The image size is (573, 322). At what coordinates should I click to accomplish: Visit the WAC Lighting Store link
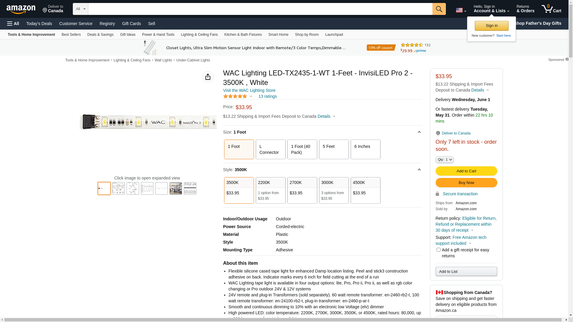pyautogui.click(x=249, y=90)
